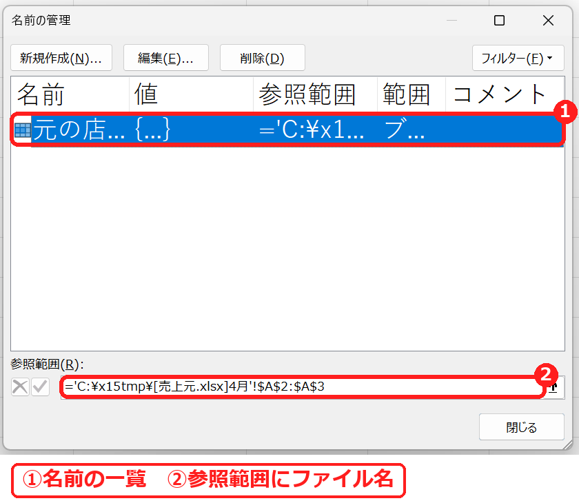Click the 削除(D) button
The width and height of the screenshot is (579, 503).
pos(262,58)
